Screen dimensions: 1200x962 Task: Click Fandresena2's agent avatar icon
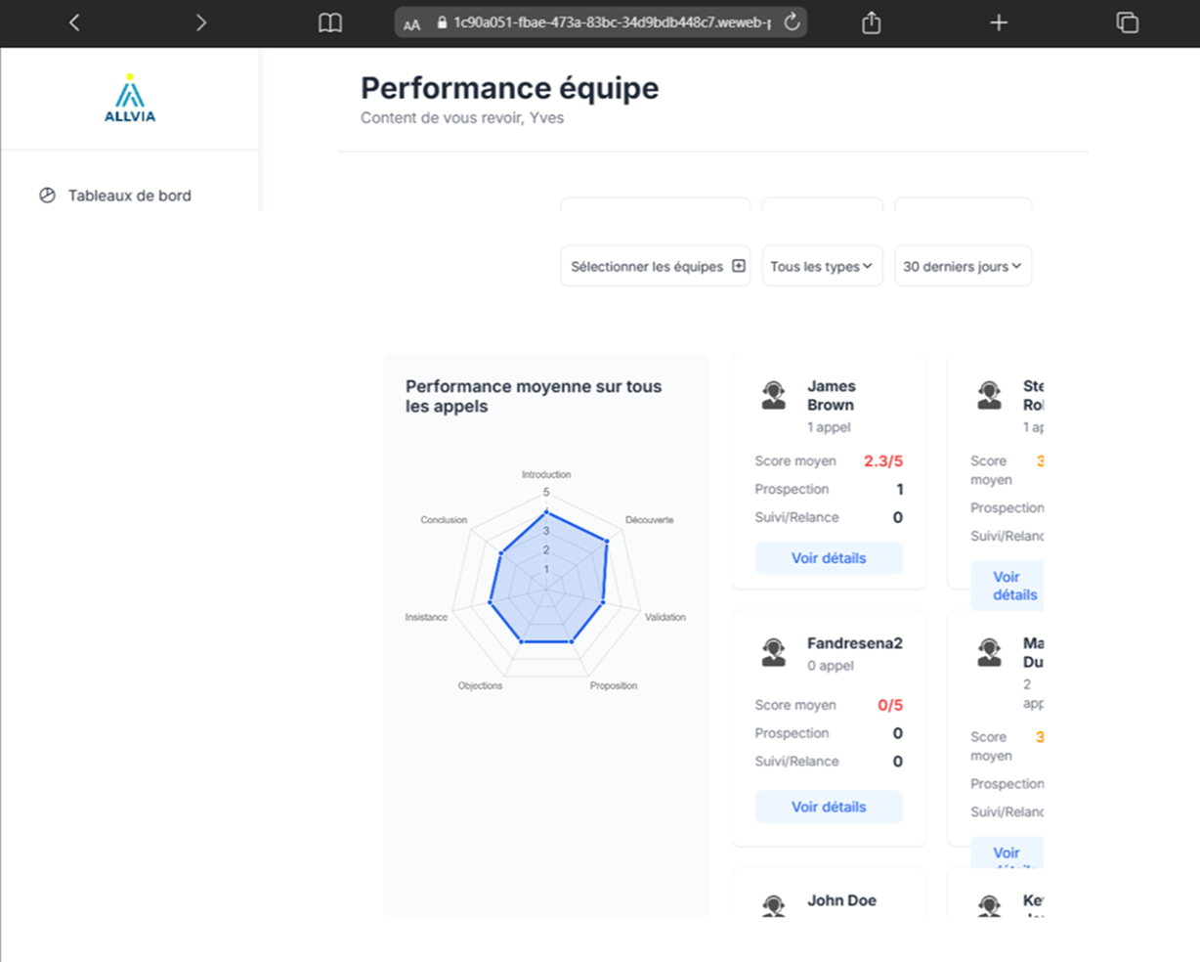click(x=774, y=652)
